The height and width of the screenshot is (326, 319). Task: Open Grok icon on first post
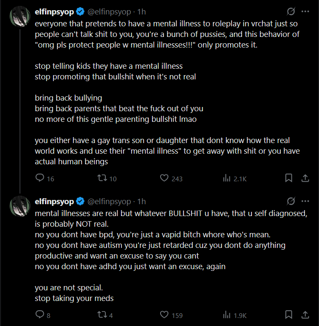(291, 11)
